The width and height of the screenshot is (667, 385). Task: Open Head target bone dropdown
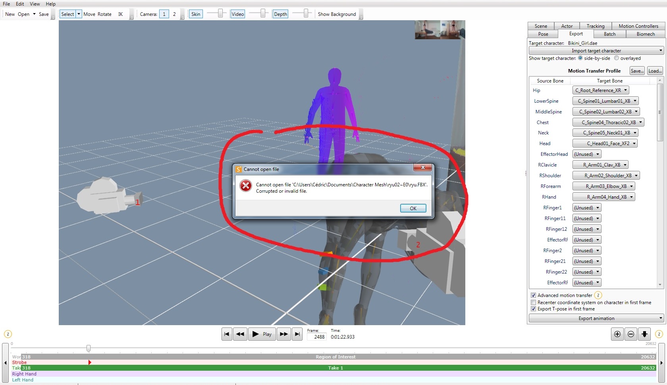click(605, 144)
